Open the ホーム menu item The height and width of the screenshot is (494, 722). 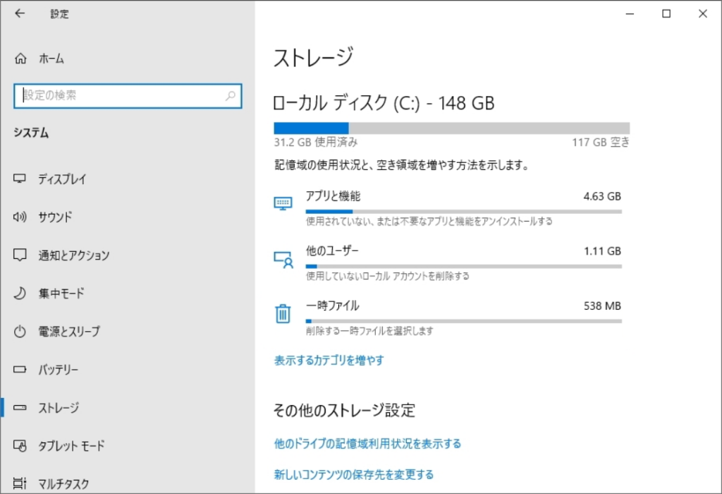(51, 59)
